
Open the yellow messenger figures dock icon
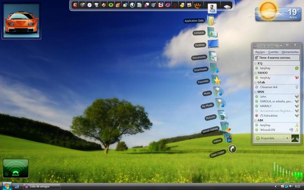pyautogui.click(x=182, y=5)
